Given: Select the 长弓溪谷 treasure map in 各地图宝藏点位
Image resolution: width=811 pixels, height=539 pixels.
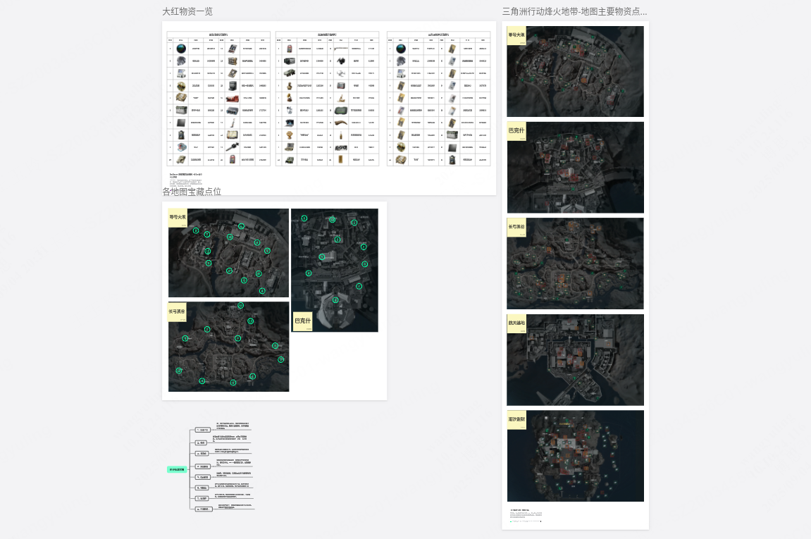Looking at the screenshot, I should point(228,347).
